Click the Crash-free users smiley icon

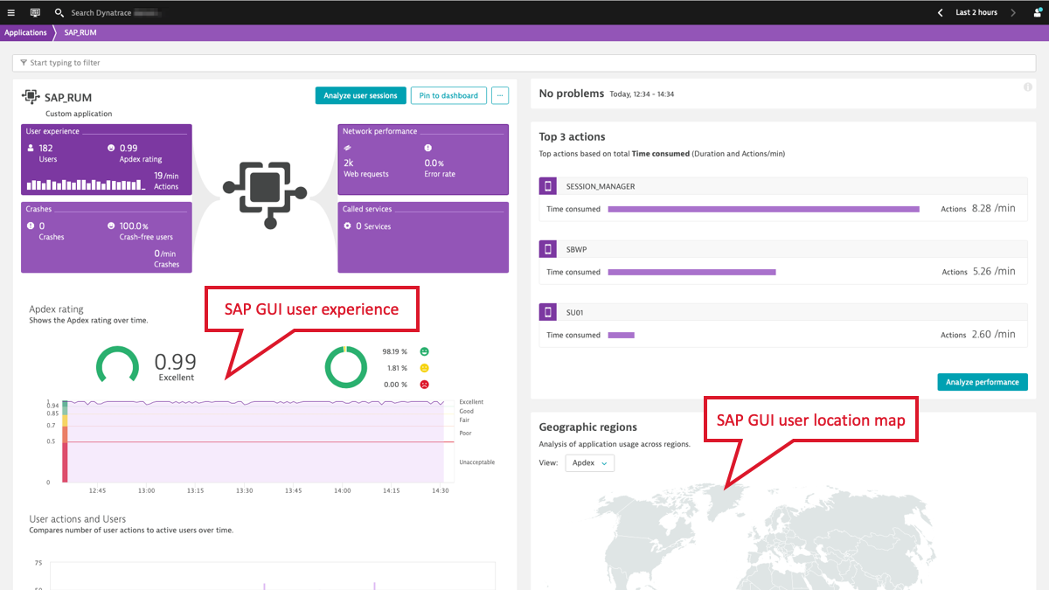pos(111,226)
